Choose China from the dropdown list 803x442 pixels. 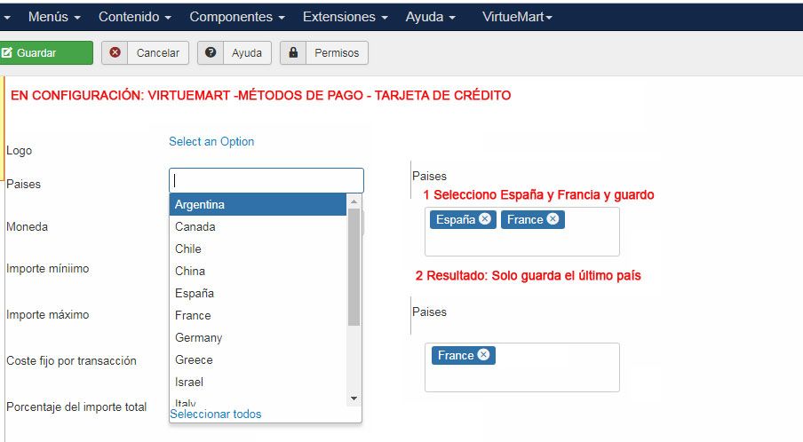pyautogui.click(x=258, y=271)
